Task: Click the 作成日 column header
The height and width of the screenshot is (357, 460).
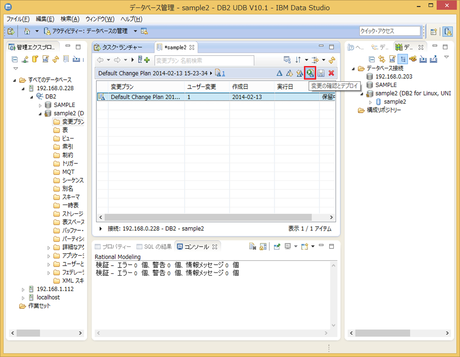Action: tap(252, 87)
